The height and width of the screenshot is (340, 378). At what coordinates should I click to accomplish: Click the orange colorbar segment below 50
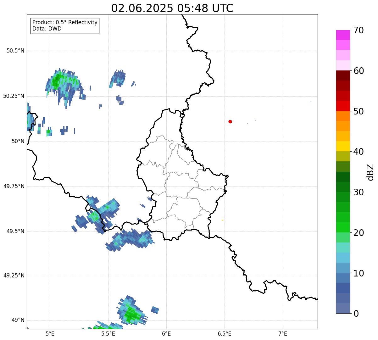[x=342, y=116]
